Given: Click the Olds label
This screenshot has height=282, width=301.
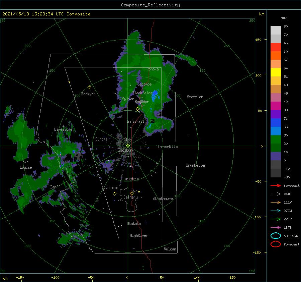Looking at the screenshot, I should point(127,140).
